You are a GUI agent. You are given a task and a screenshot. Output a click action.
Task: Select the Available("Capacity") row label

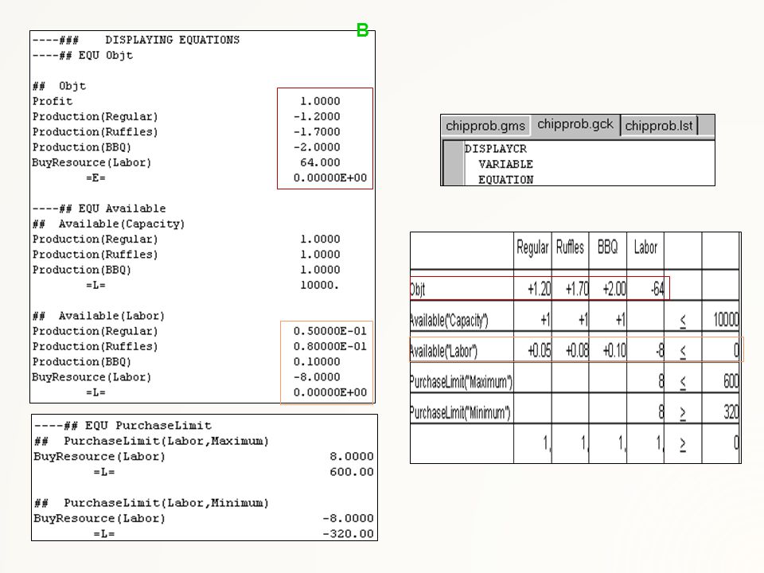pos(449,320)
